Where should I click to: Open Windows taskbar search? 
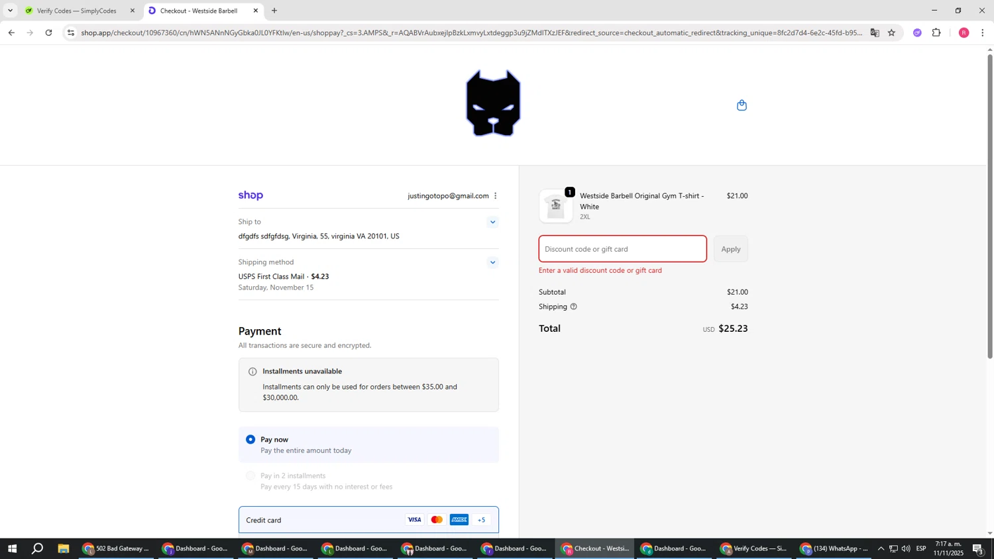[38, 548]
